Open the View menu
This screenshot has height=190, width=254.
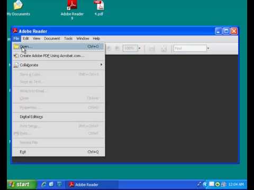pyautogui.click(x=37, y=39)
